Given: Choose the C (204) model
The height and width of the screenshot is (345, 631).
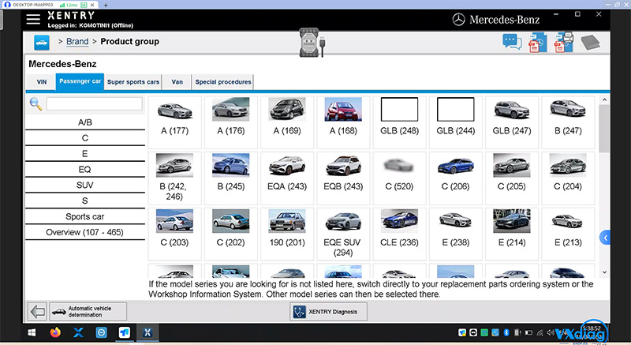Looking at the screenshot, I should (x=568, y=178).
